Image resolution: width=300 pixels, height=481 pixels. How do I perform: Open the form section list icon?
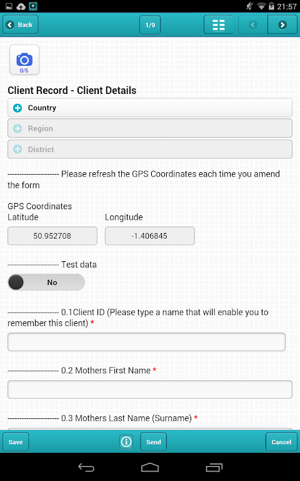click(219, 25)
